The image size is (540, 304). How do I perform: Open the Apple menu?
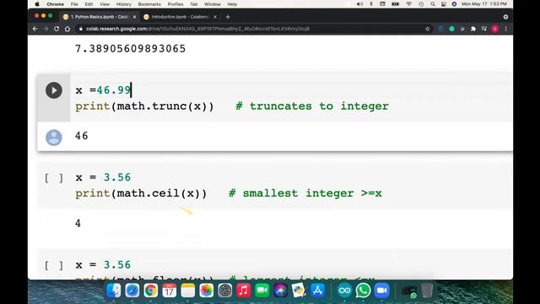click(37, 4)
